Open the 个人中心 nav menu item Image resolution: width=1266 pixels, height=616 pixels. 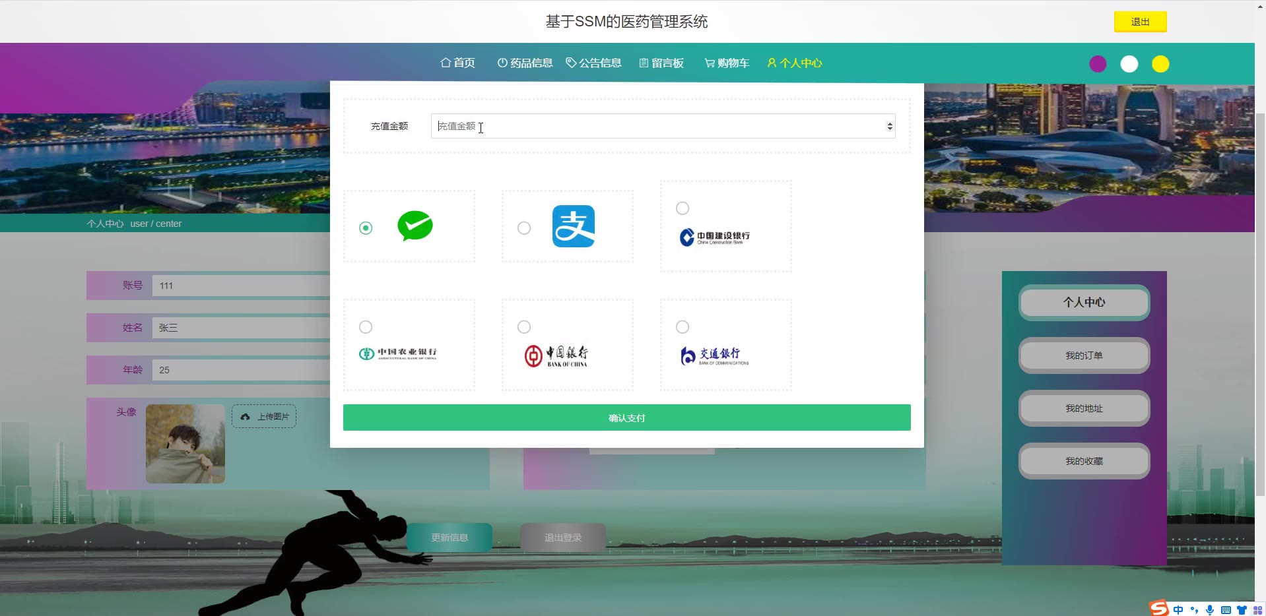(795, 63)
